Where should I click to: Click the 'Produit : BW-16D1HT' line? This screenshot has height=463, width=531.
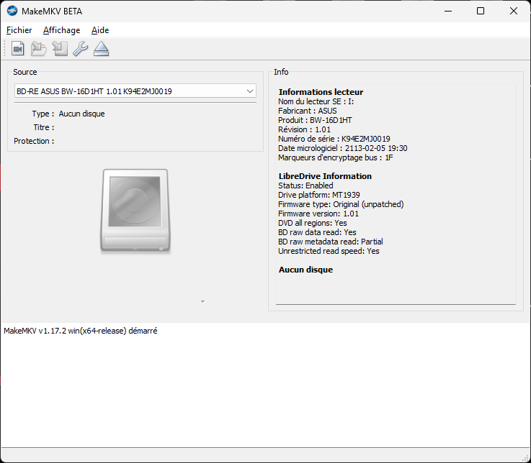tap(315, 120)
